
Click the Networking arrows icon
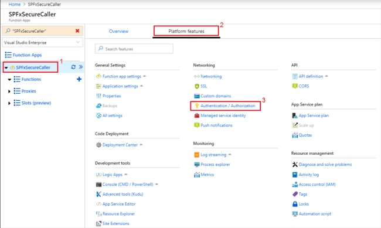196,76
